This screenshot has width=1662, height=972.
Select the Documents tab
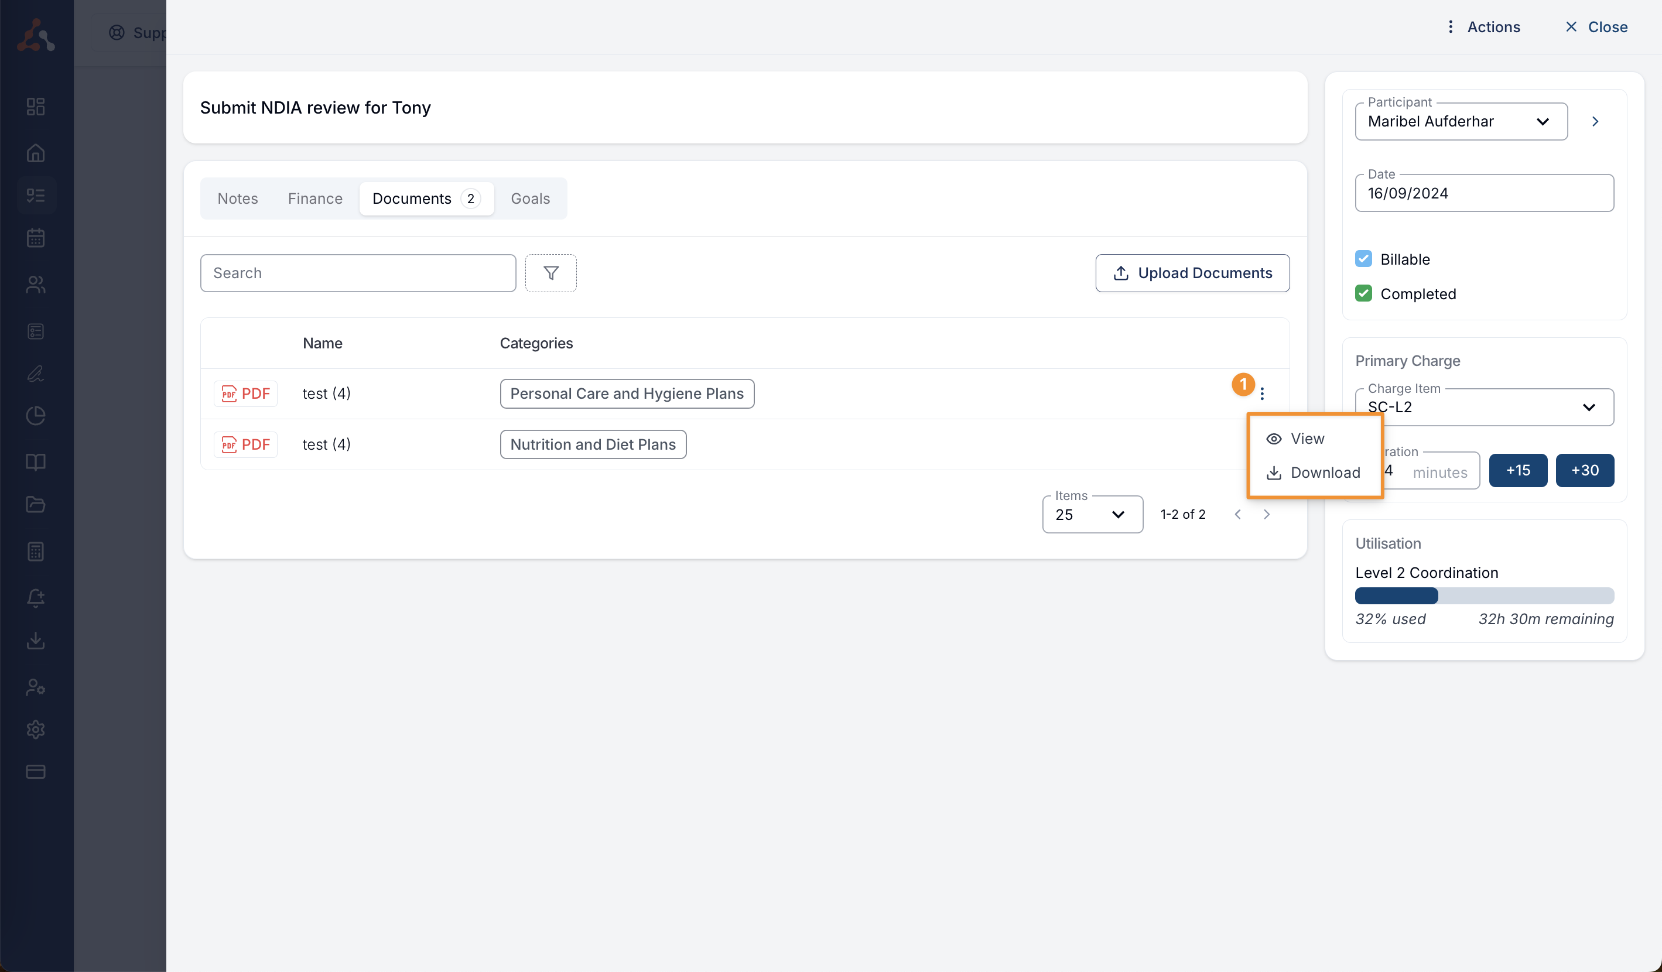[426, 198]
